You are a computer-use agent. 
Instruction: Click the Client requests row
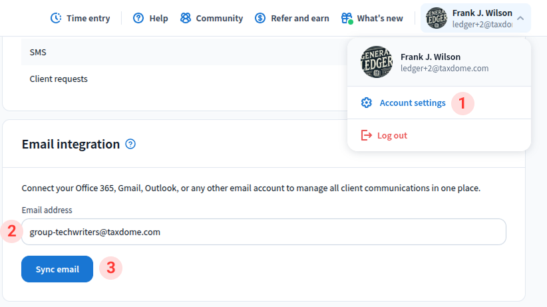tap(180, 79)
